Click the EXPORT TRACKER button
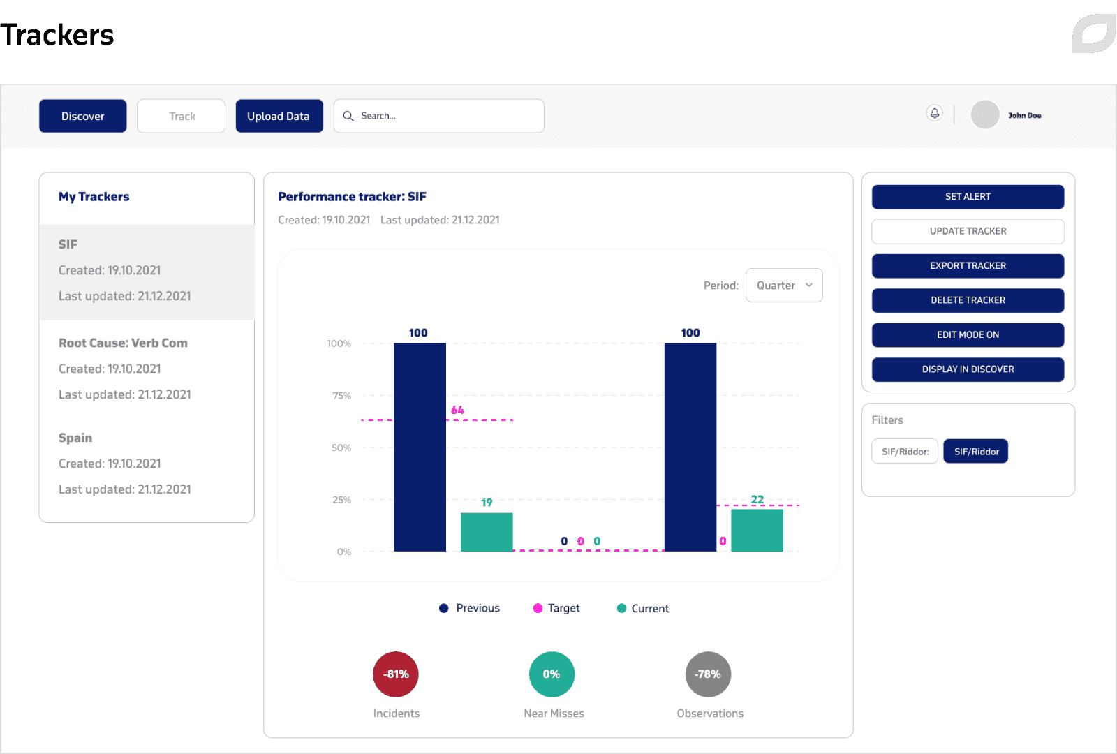 (x=968, y=266)
